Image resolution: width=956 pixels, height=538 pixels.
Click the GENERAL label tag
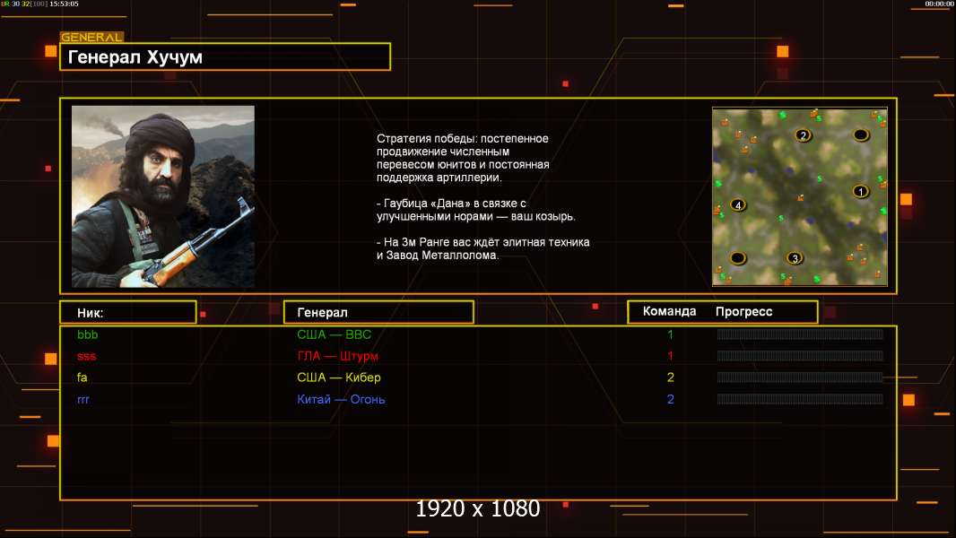92,37
